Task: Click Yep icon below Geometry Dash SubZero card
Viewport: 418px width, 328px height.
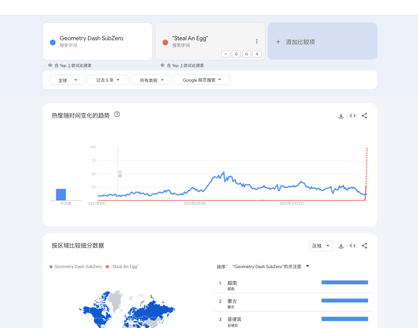Action: 50,65
